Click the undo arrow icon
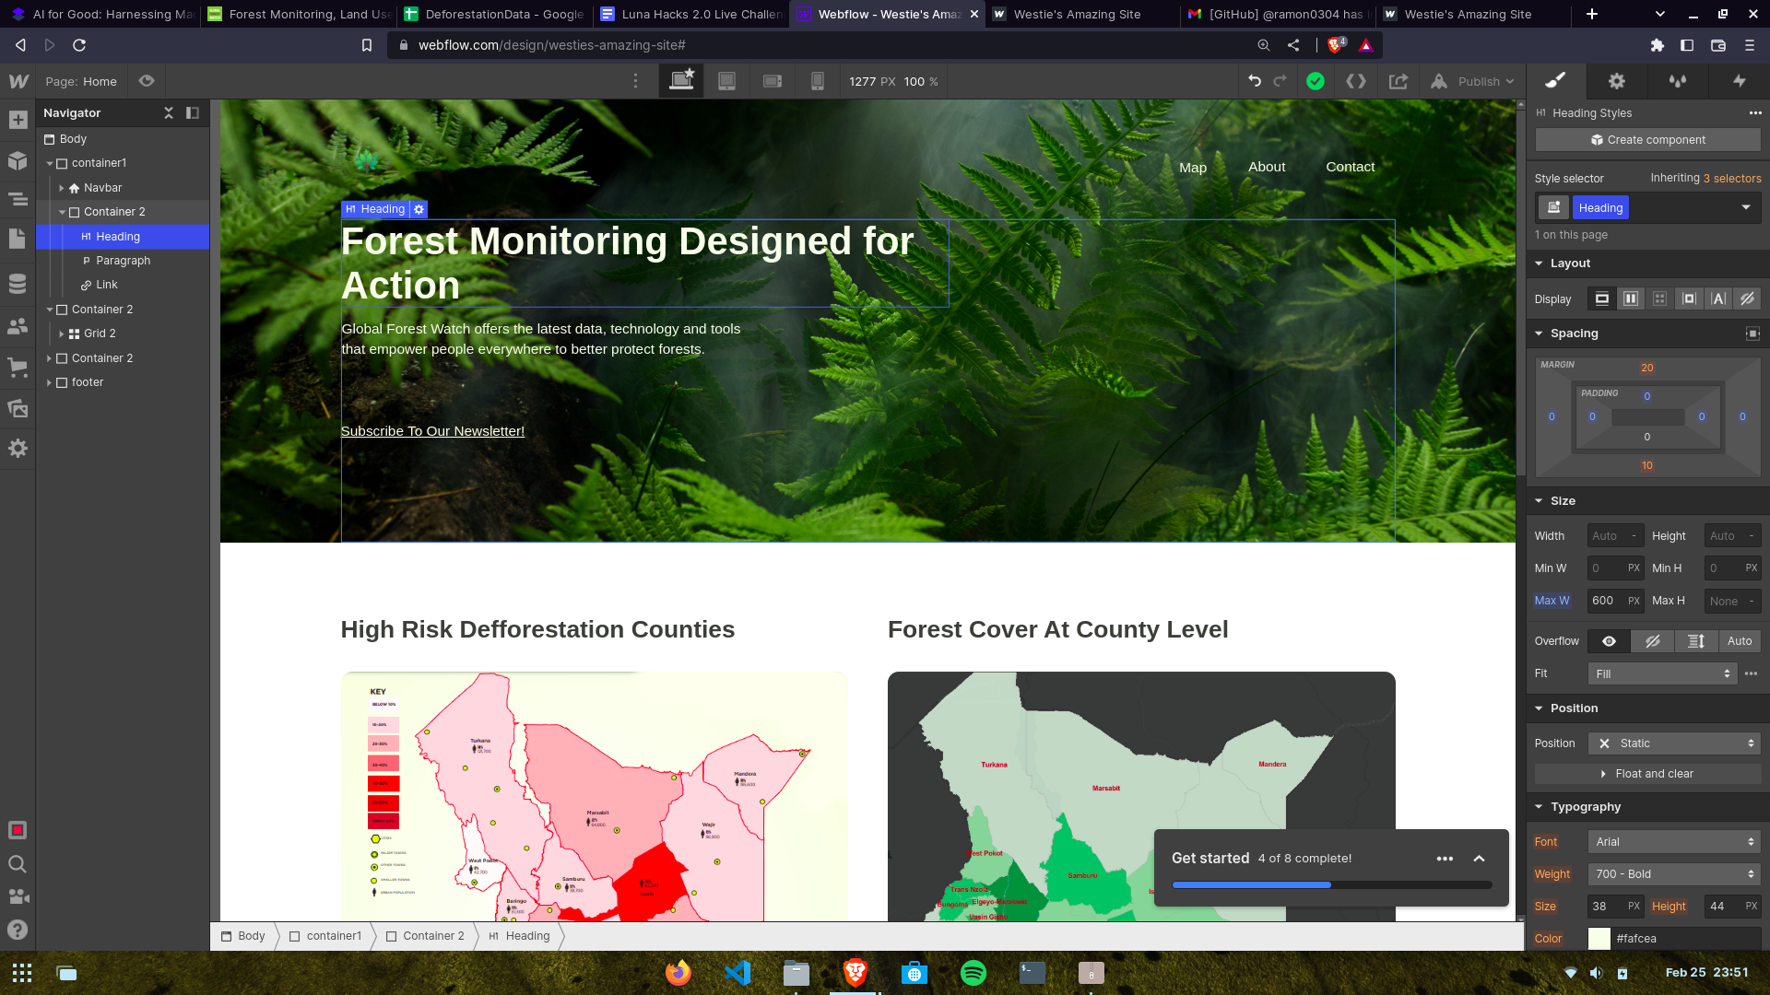 [x=1255, y=81]
